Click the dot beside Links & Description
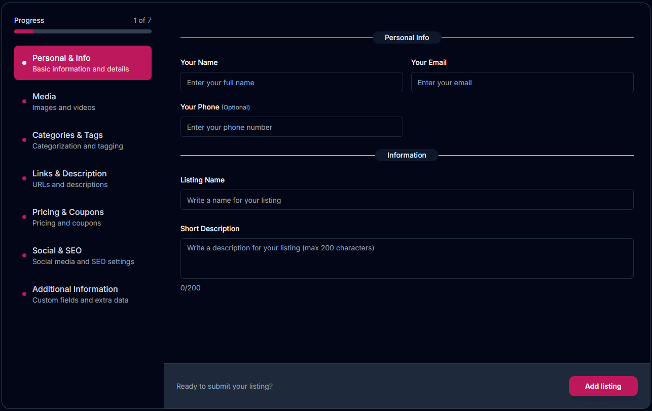 24,178
